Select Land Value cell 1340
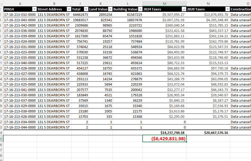This screenshot has width=251, height=161. click(100, 100)
